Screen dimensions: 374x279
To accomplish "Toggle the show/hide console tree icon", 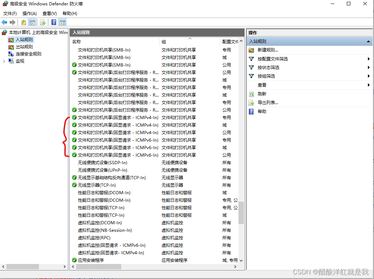I will [32, 23].
